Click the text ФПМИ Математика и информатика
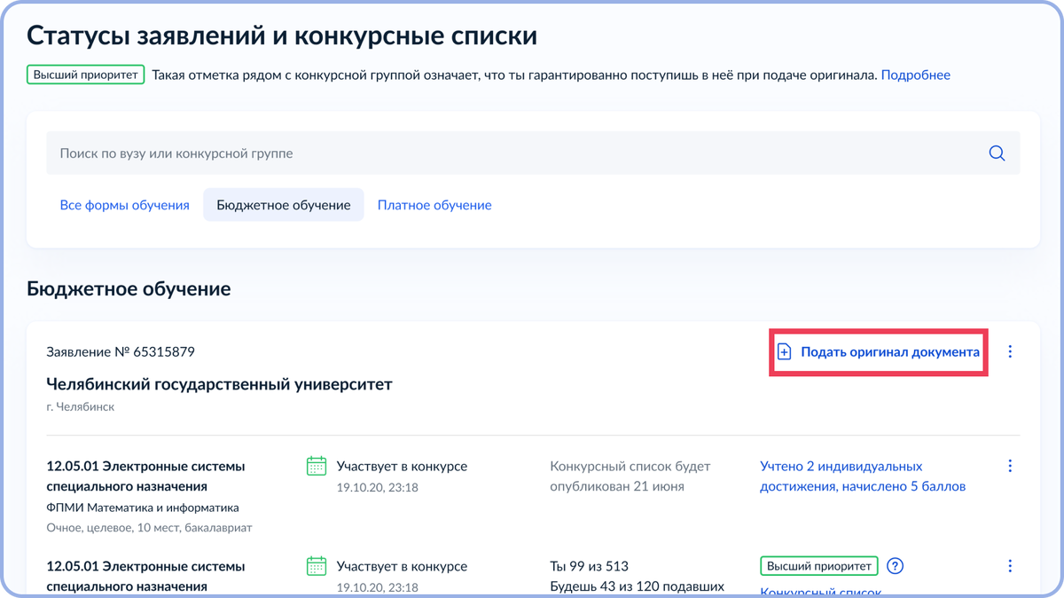Viewport: 1064px width, 598px height. click(x=143, y=508)
